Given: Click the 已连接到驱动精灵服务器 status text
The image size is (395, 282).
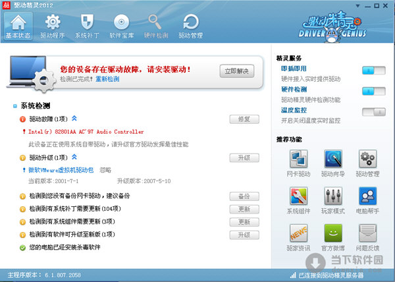Looking at the screenshot, I should point(331,275).
